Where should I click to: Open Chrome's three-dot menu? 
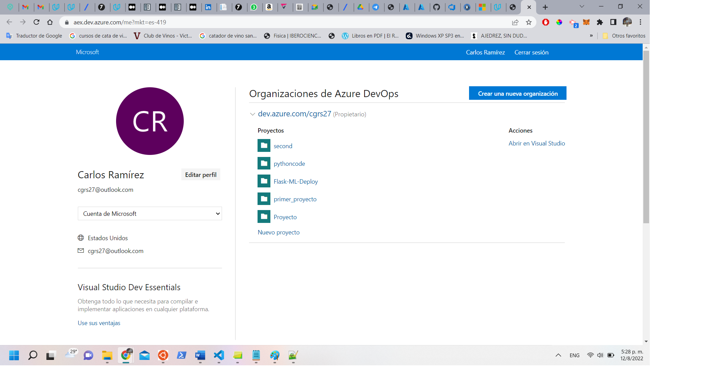pos(640,22)
